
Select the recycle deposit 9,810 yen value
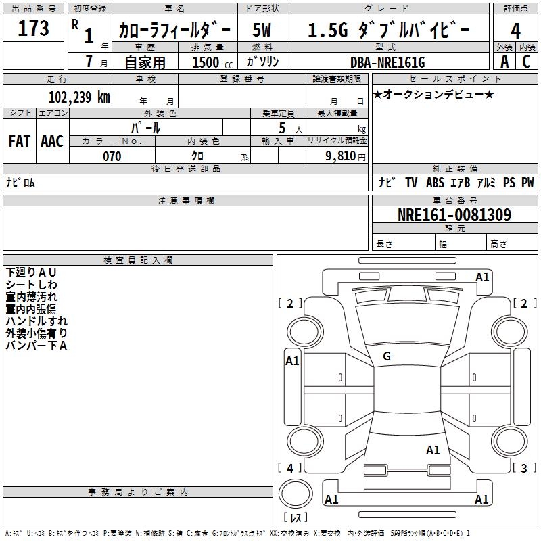pos(346,156)
